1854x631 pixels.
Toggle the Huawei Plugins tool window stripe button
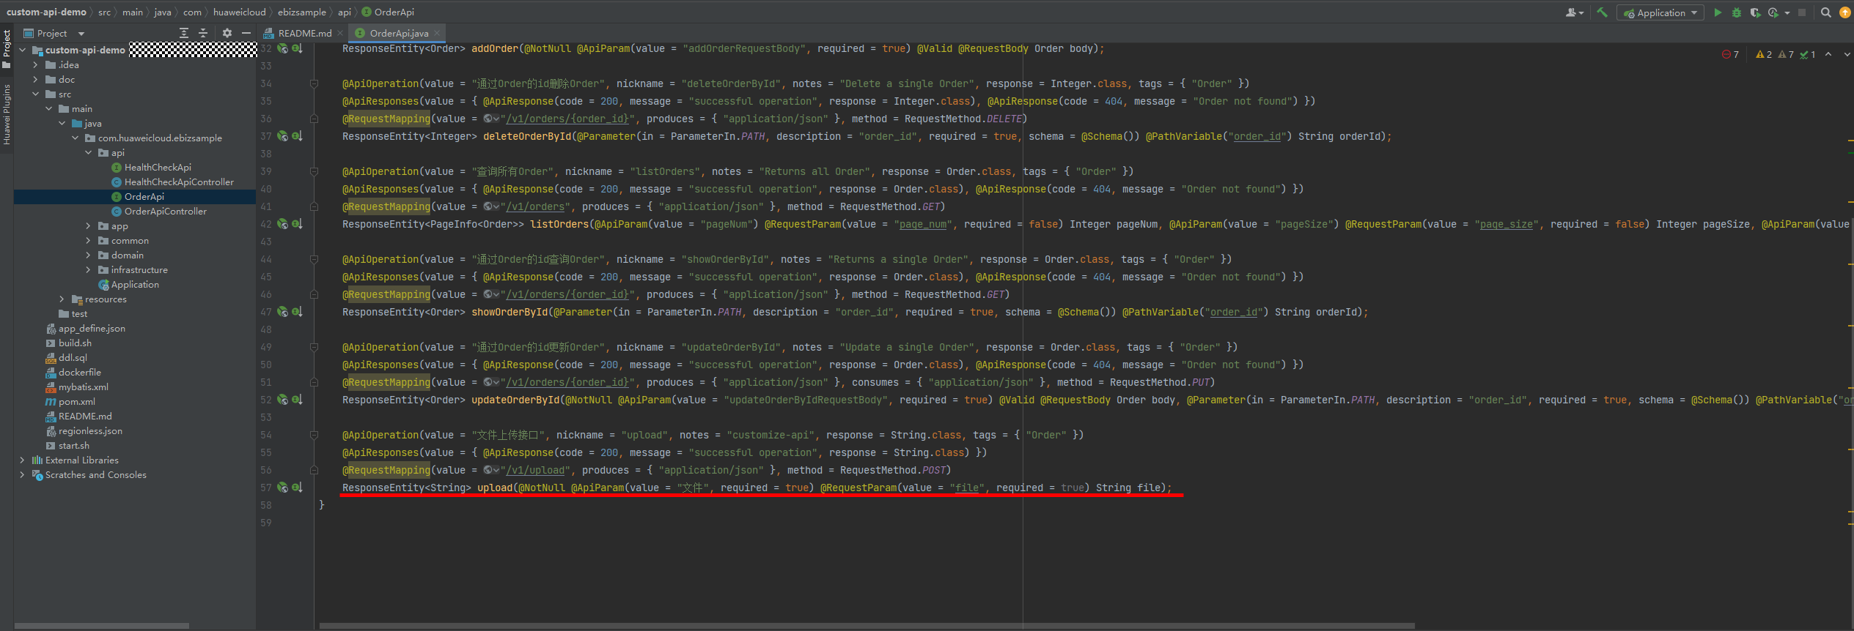tap(7, 114)
